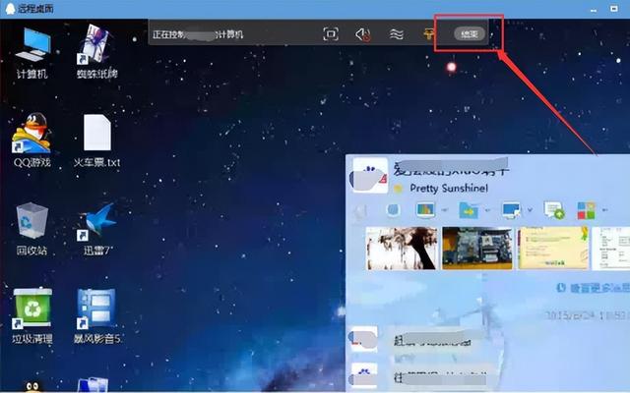Select the 火车票.txt file on desktop
This screenshot has height=393, width=630.
96,140
